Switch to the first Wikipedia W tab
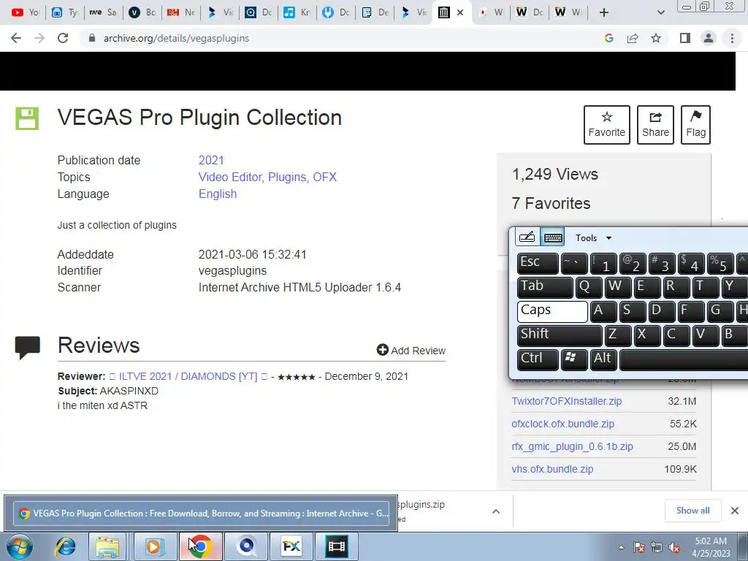 coord(530,12)
